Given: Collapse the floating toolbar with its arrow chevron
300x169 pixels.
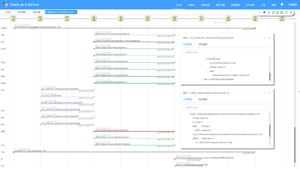Looking at the screenshot, I should click(260, 13).
